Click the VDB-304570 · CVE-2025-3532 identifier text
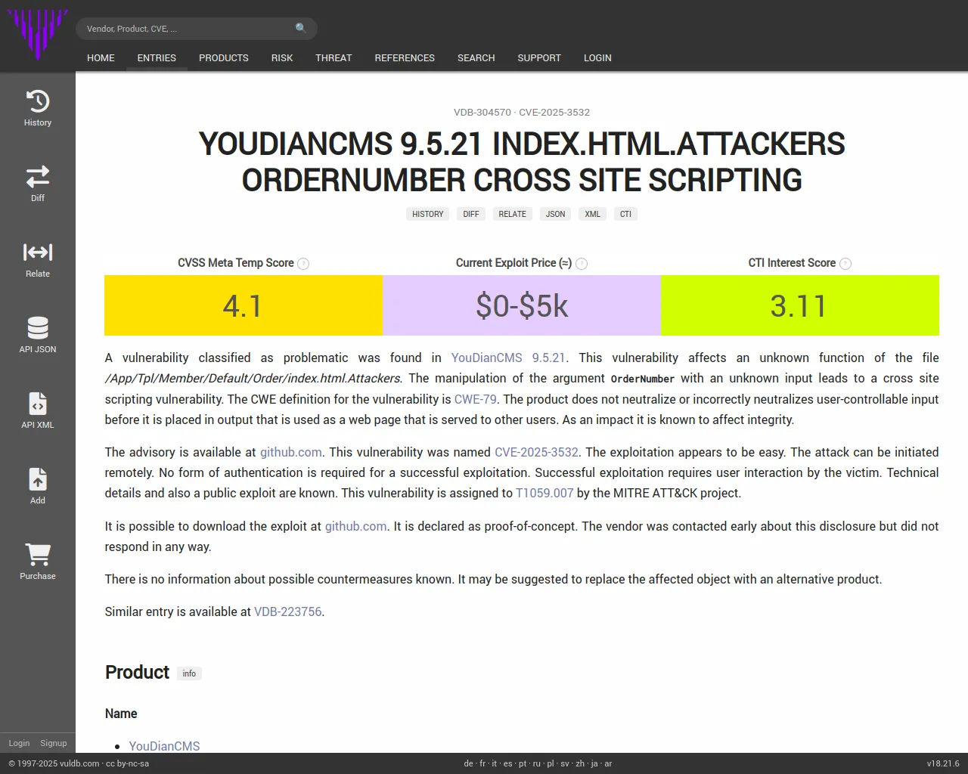 522,112
